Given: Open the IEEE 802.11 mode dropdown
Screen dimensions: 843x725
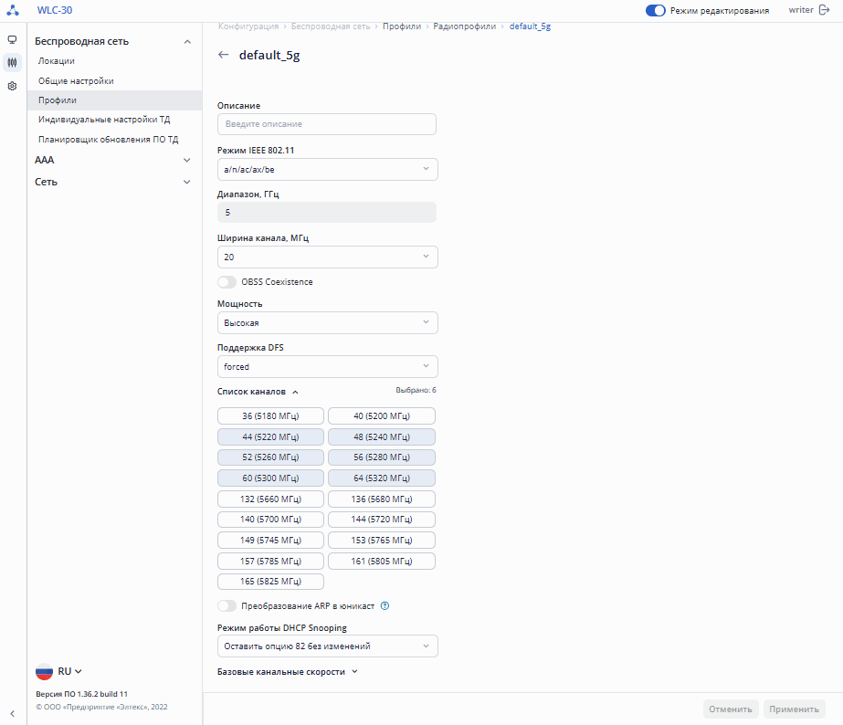Looking at the screenshot, I should point(327,169).
